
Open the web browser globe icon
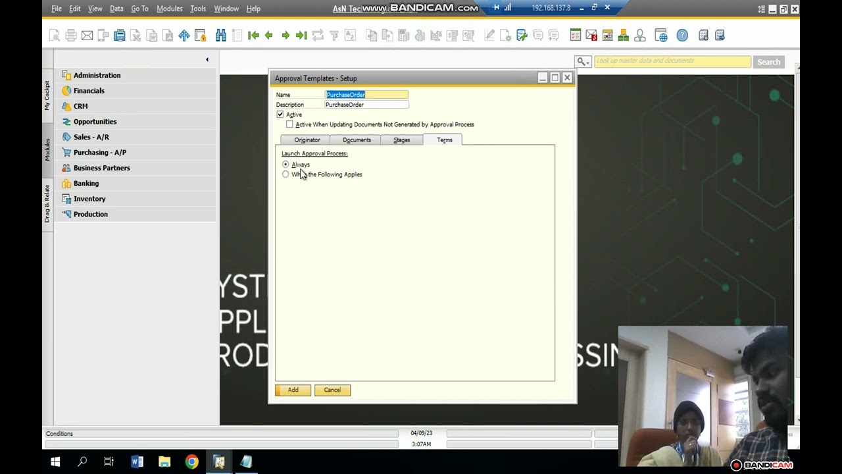point(661,36)
